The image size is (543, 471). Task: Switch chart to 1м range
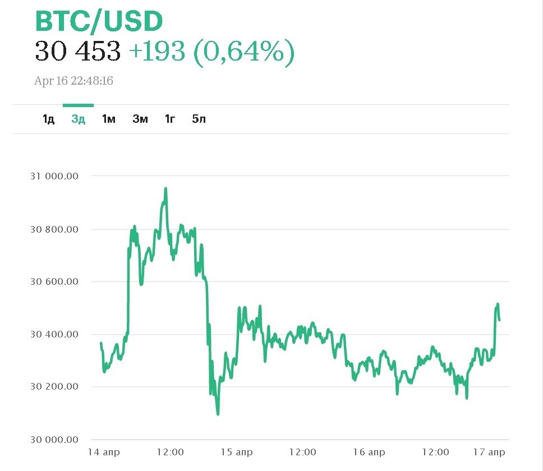click(109, 119)
